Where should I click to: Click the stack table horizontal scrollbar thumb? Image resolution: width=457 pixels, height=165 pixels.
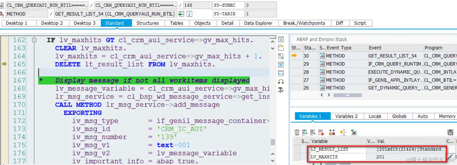click(348, 95)
